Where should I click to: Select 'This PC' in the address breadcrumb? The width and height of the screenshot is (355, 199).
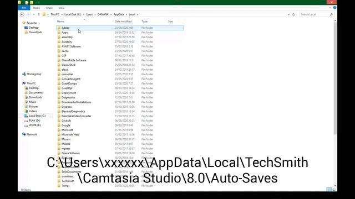point(55,14)
